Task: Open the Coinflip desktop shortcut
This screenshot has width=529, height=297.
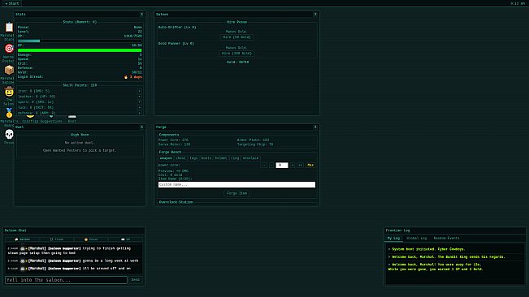Action: (x=30, y=118)
